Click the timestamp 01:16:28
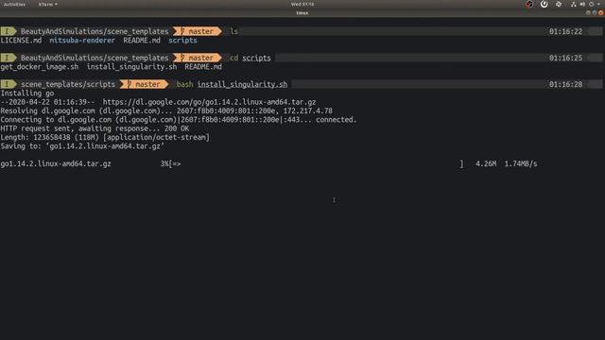 tap(565, 84)
